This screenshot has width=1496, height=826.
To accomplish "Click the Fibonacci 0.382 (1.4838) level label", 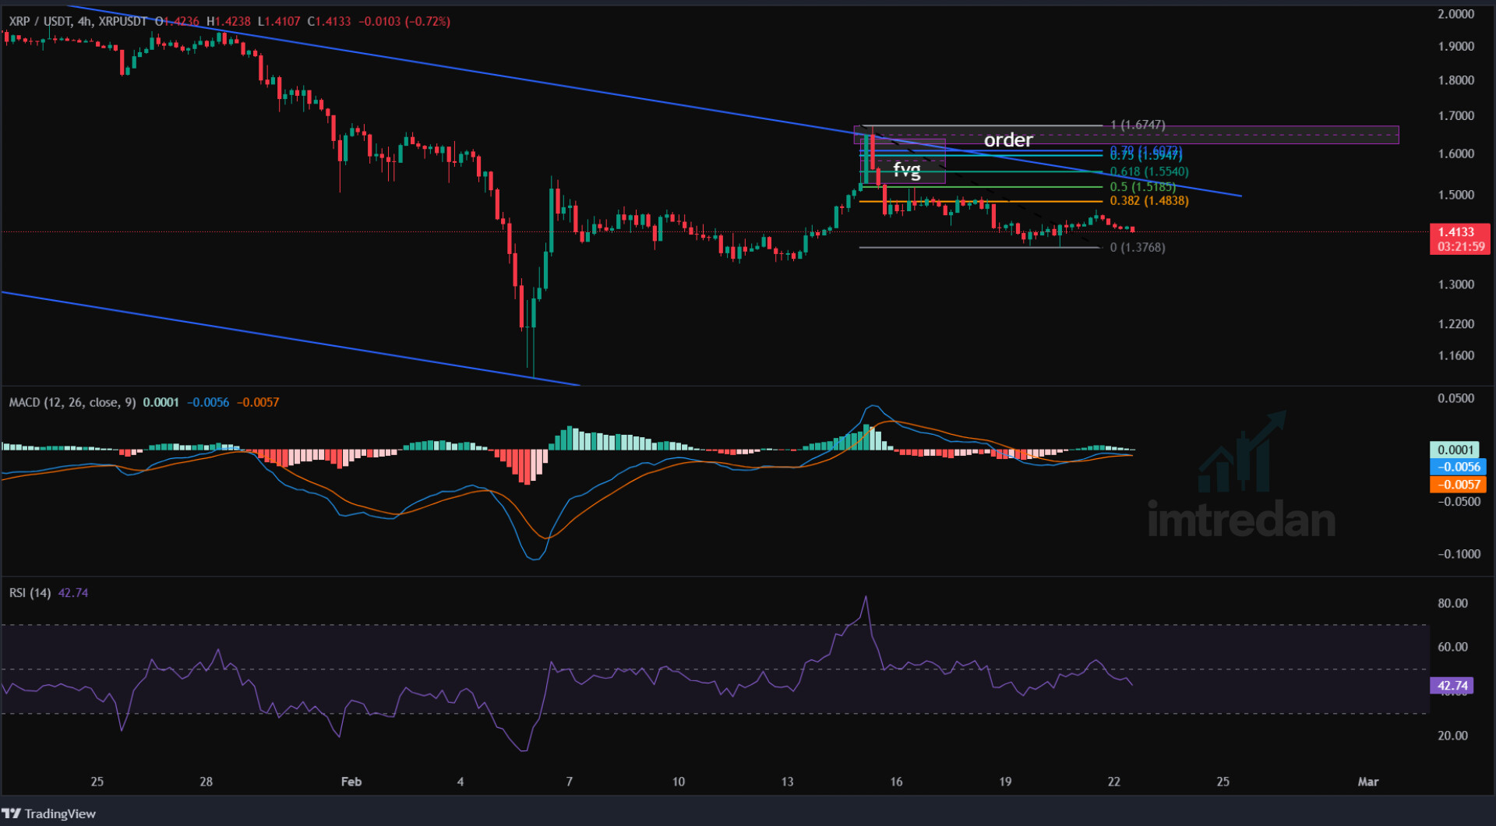I will (x=1149, y=201).
